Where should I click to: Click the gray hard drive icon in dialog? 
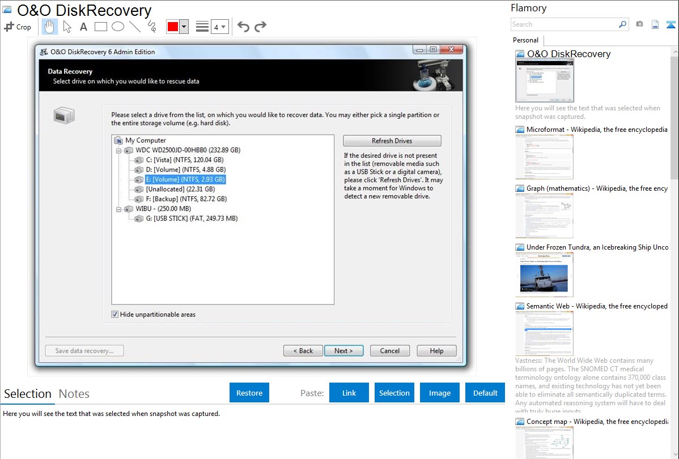(x=64, y=115)
